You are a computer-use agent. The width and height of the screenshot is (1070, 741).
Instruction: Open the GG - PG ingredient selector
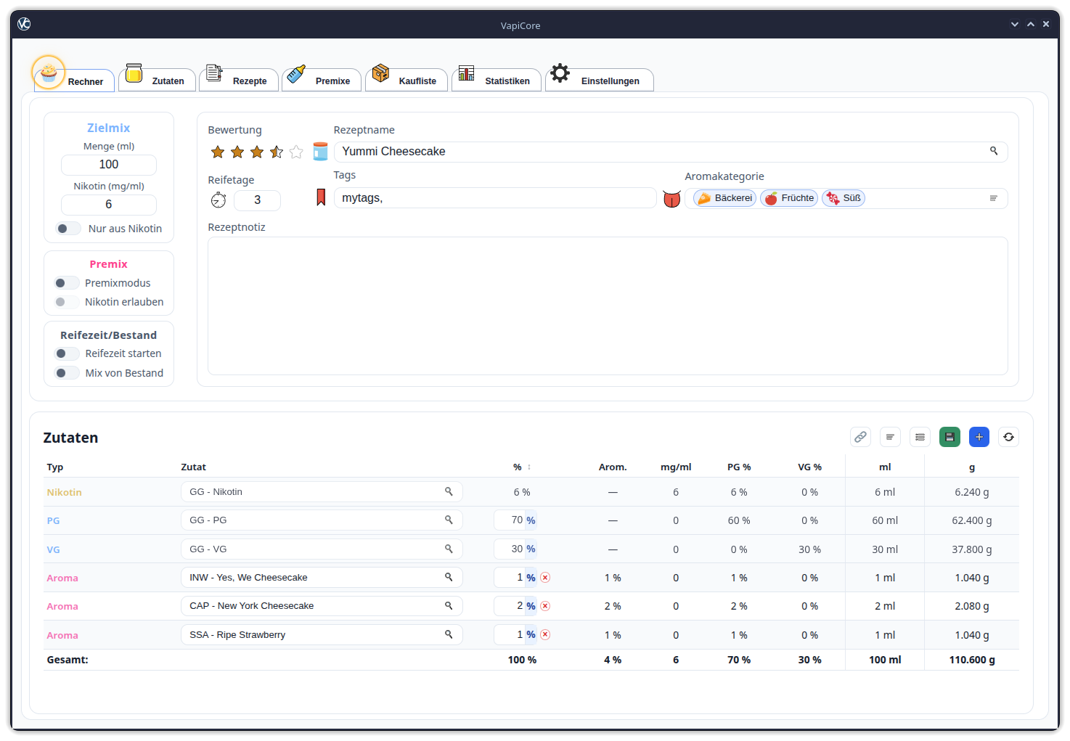click(x=321, y=520)
